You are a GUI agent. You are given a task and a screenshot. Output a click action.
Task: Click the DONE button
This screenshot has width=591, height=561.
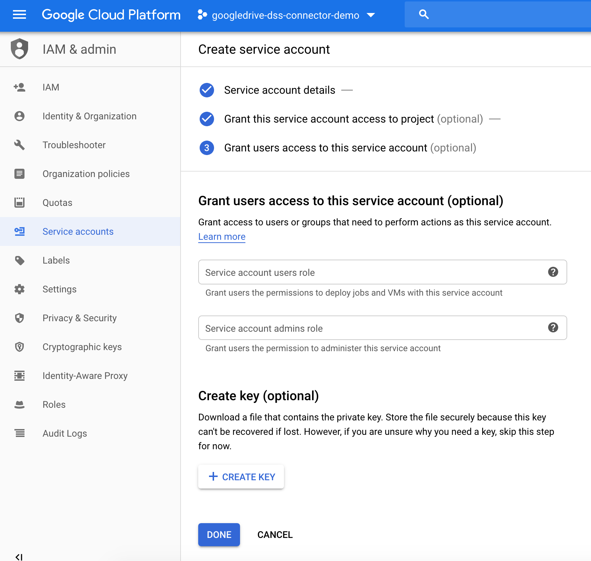click(219, 535)
